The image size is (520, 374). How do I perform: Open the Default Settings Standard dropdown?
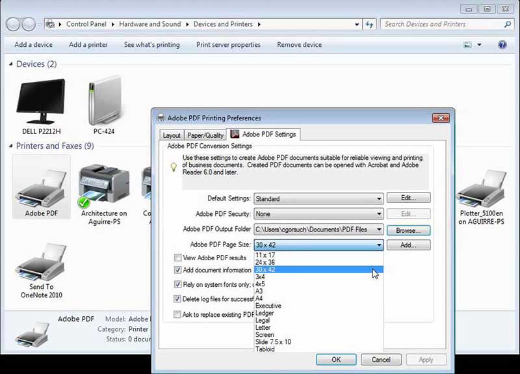click(x=318, y=198)
